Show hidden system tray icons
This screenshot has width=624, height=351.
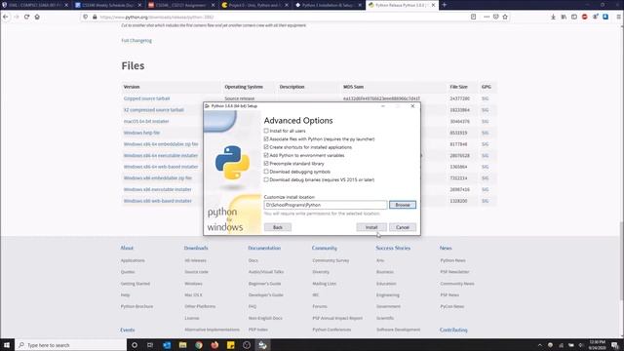point(539,345)
